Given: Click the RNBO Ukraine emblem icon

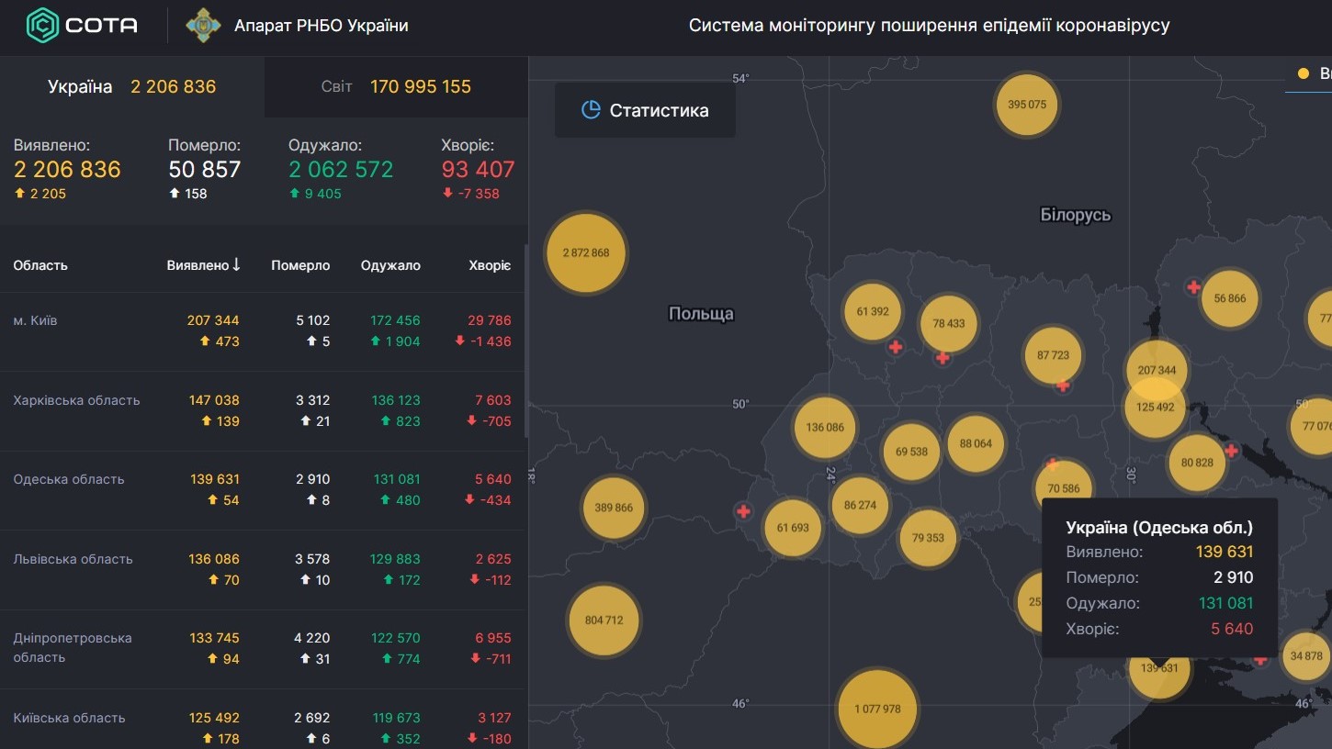Looking at the screenshot, I should pos(203,26).
